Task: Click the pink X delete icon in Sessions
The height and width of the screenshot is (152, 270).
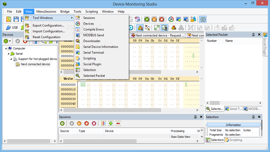Action: pos(94,123)
